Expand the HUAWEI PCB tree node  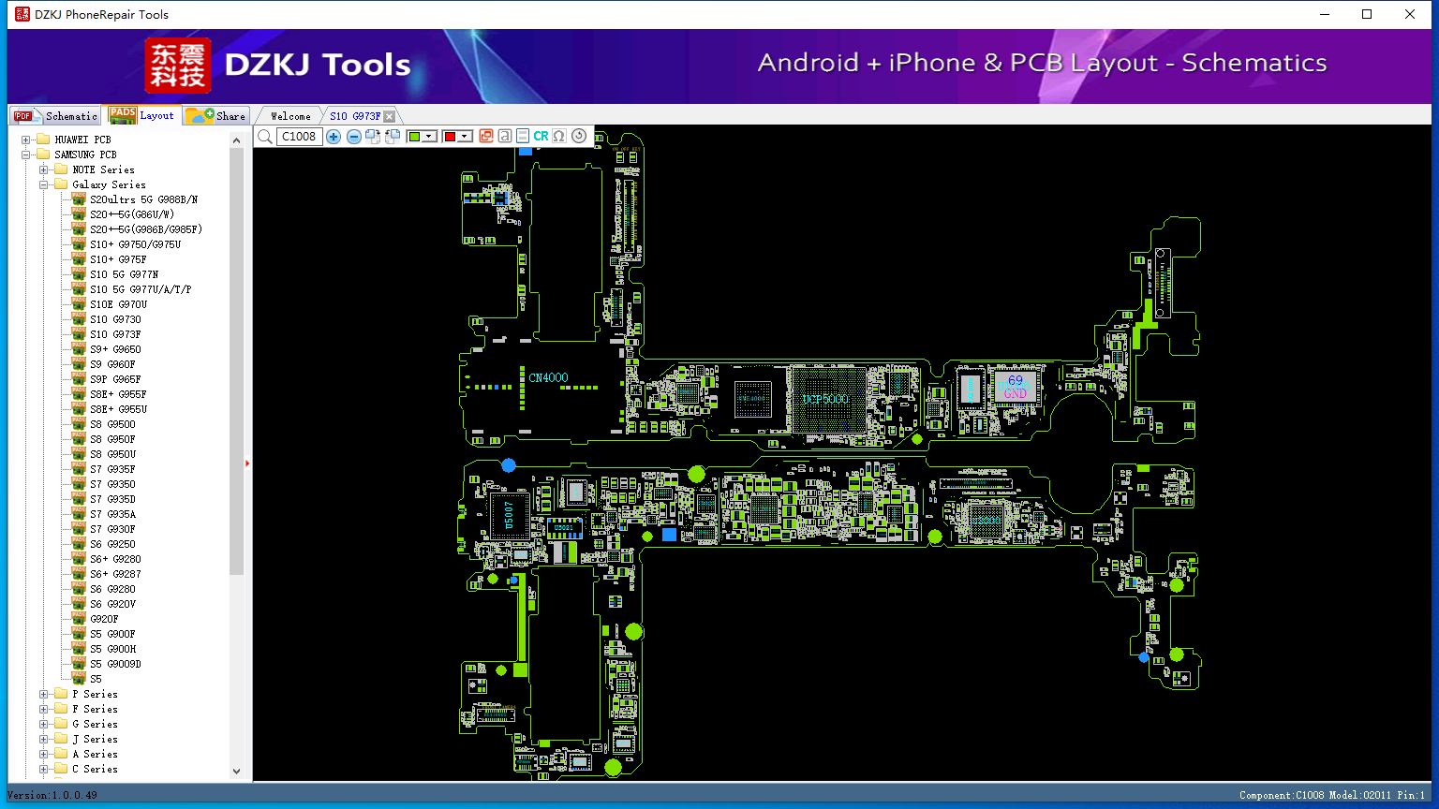pyautogui.click(x=26, y=140)
